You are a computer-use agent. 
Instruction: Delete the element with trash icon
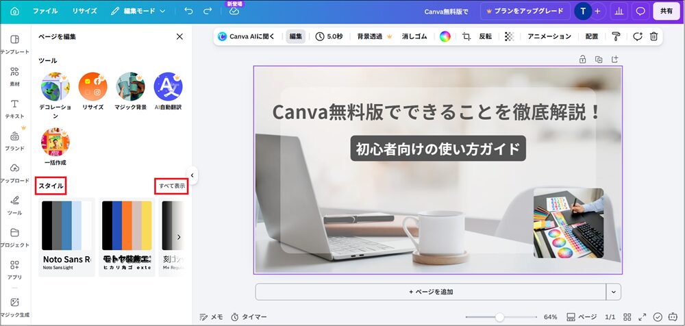click(x=653, y=37)
